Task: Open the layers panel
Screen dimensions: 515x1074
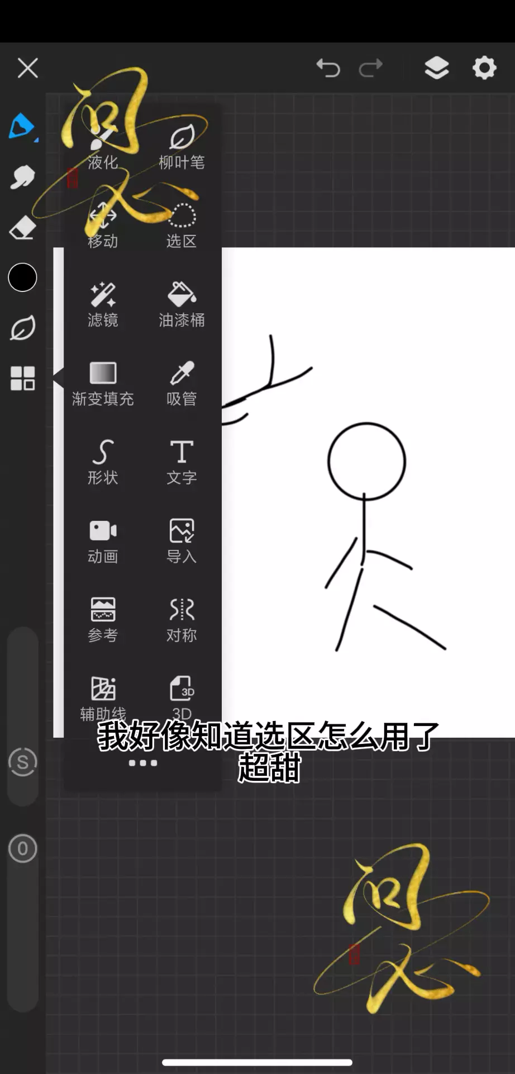Action: pos(437,68)
